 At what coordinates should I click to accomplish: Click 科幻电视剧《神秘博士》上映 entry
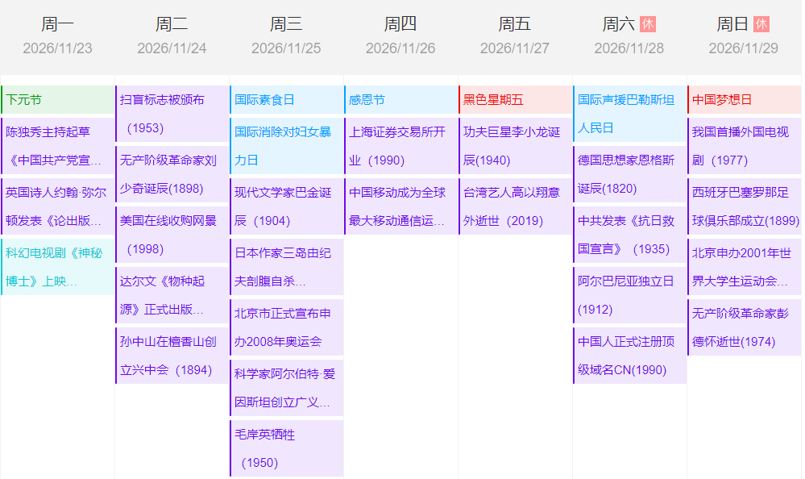coord(58,267)
